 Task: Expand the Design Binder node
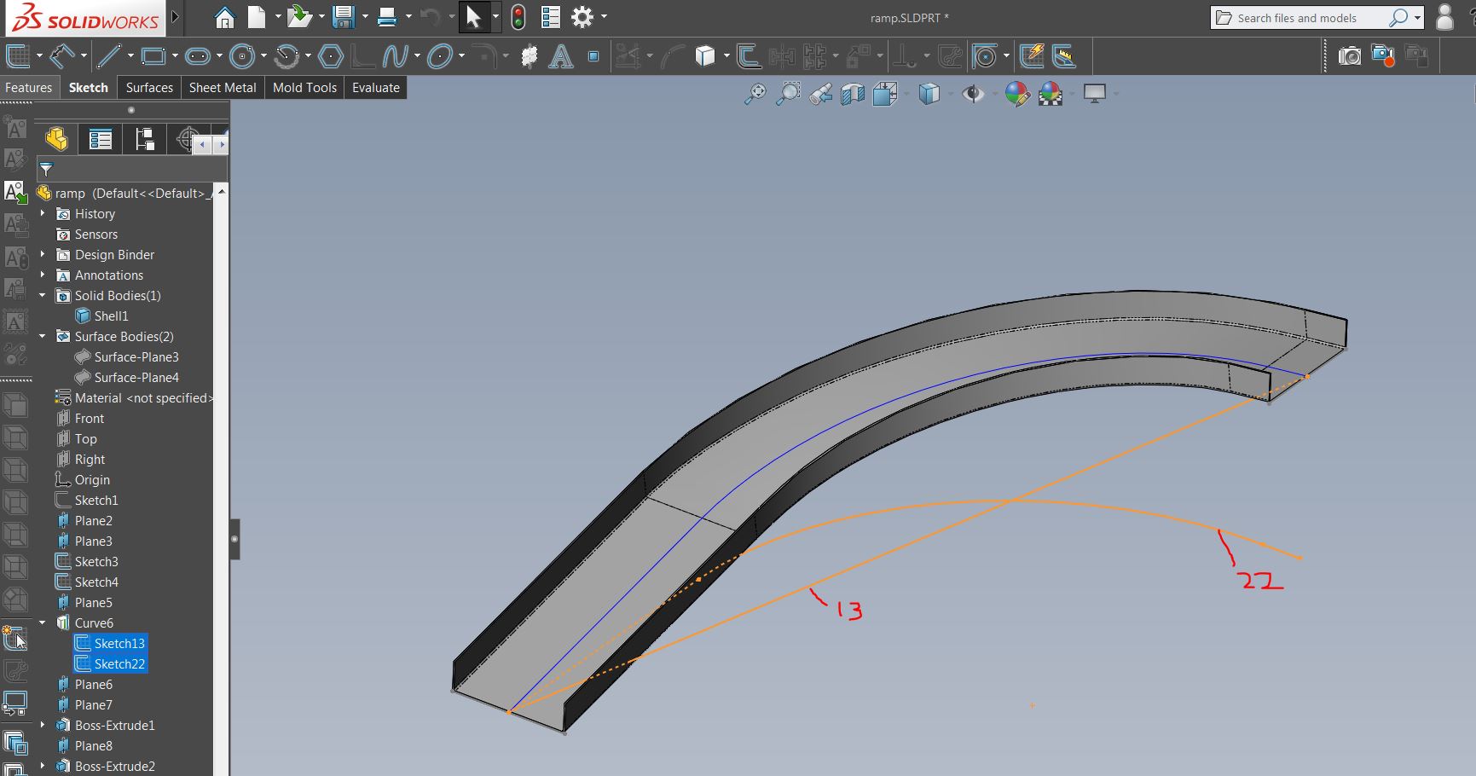point(43,255)
